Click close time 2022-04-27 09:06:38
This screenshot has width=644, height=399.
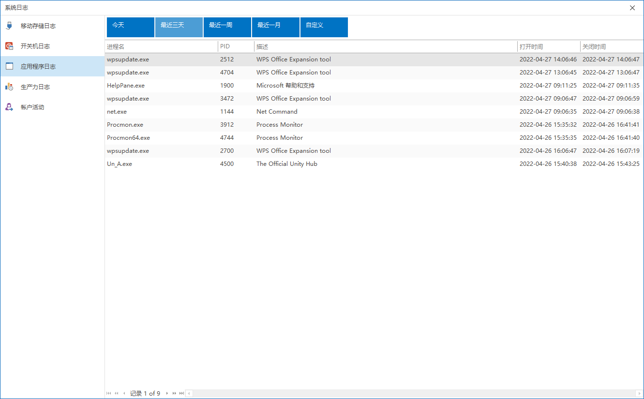click(x=611, y=112)
